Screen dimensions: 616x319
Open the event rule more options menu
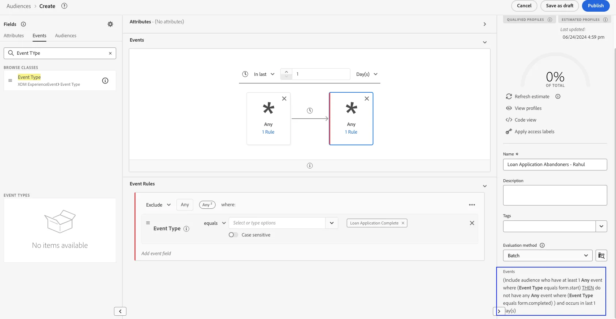point(472,205)
